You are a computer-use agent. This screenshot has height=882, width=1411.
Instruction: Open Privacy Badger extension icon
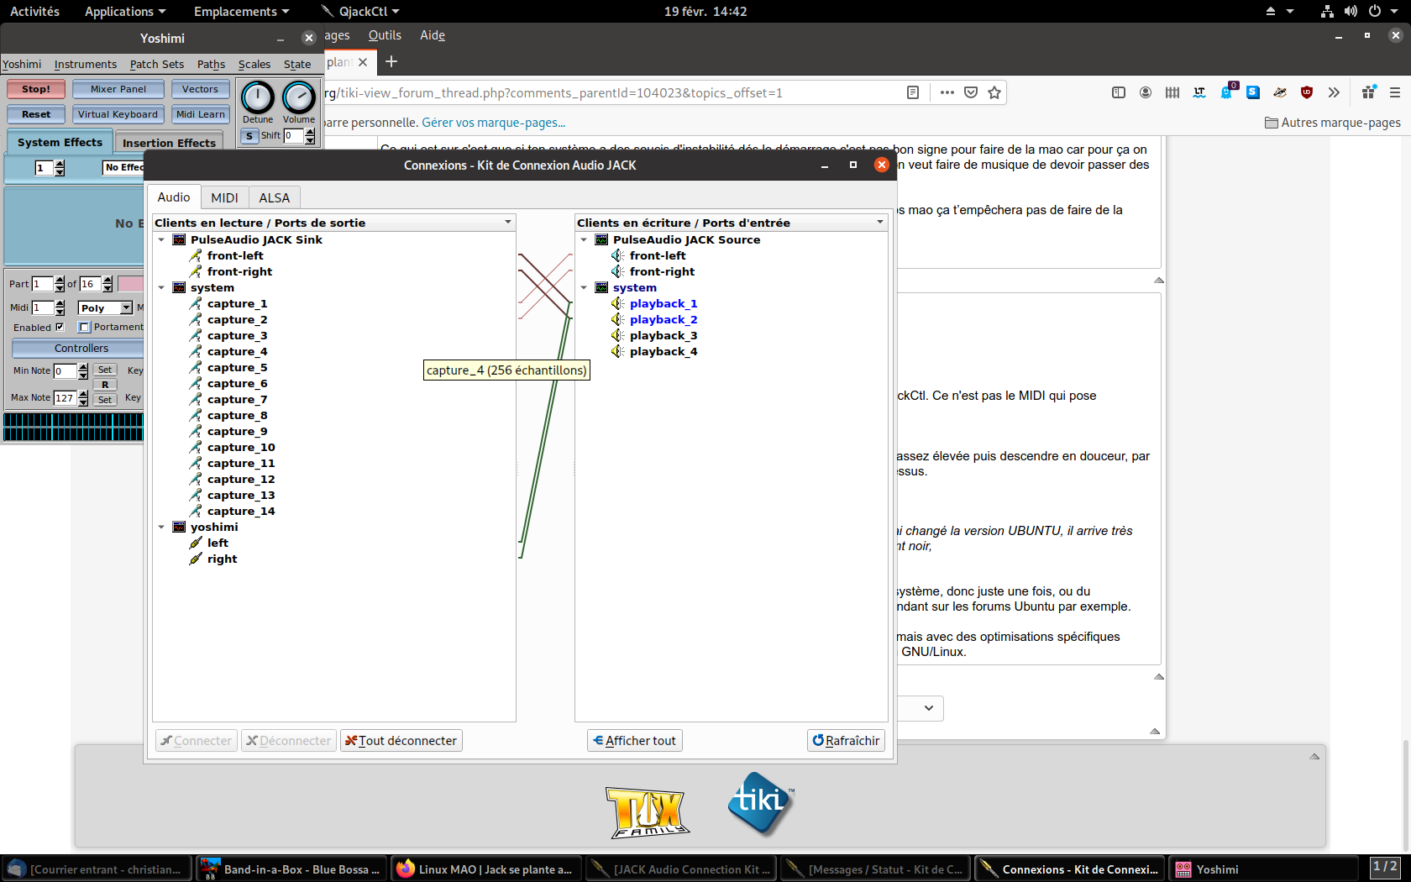[x=1280, y=92]
